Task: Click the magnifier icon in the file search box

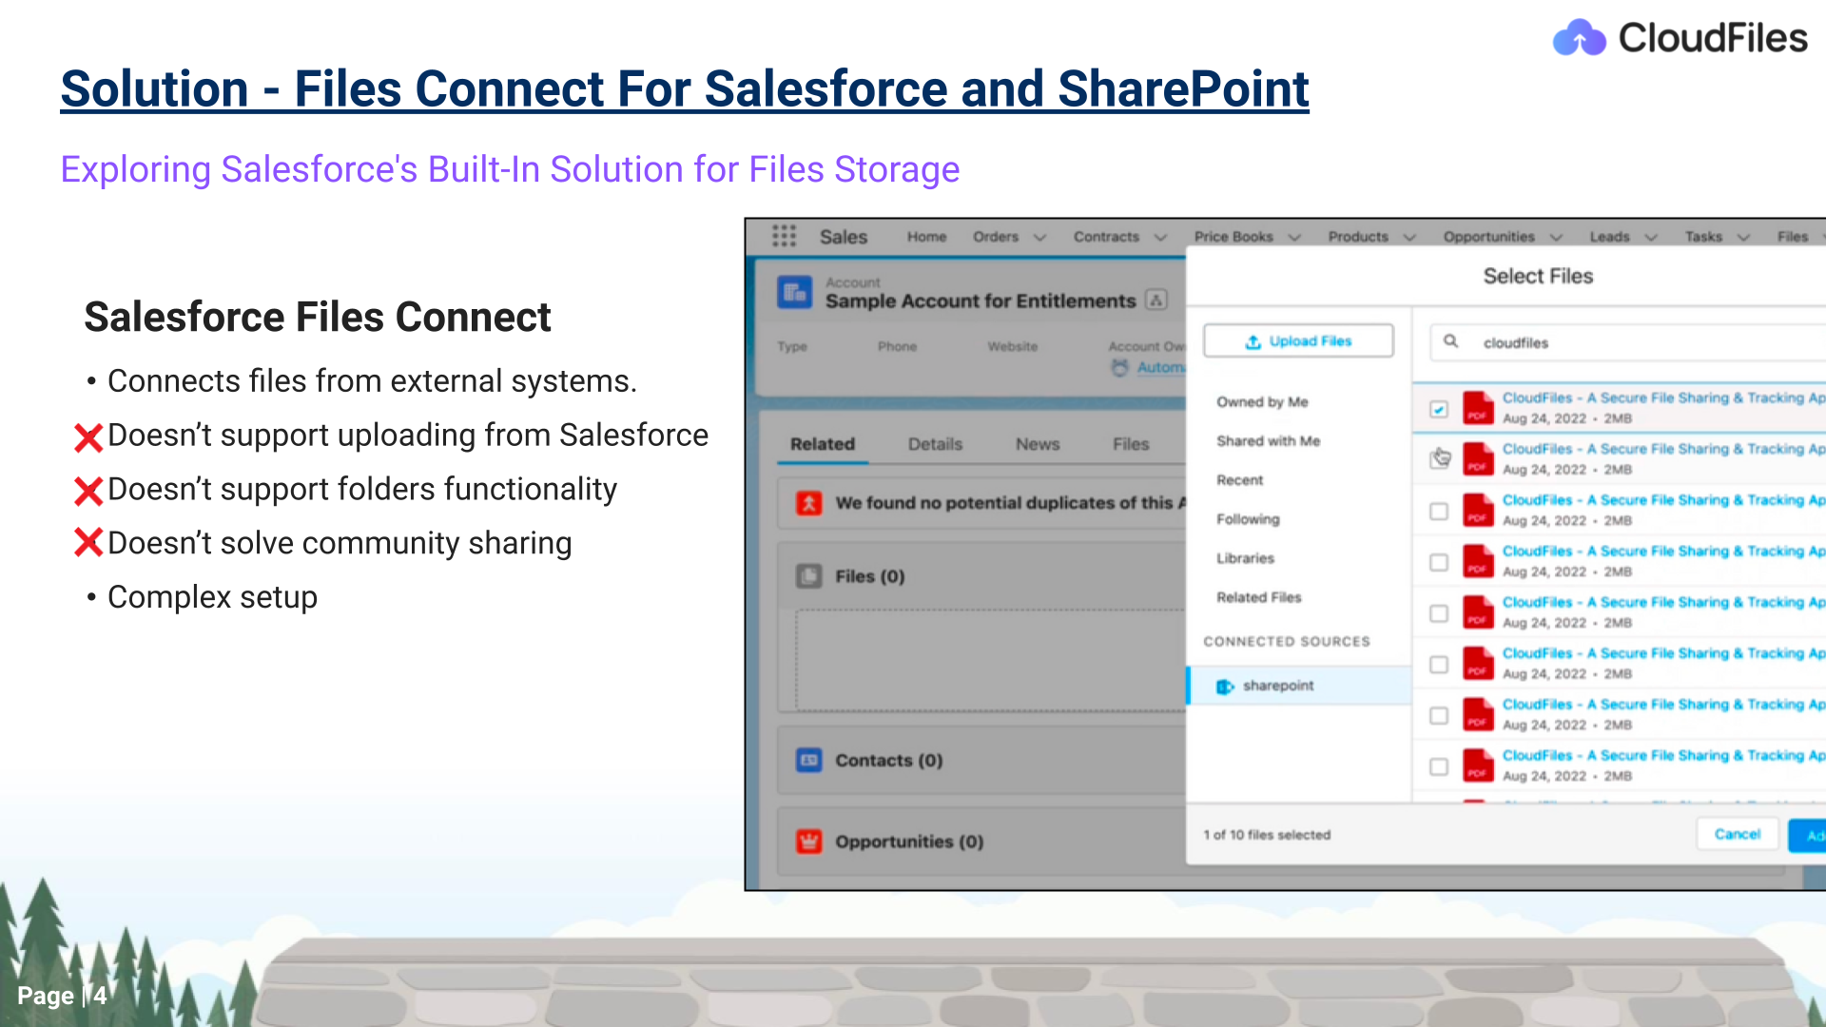Action: pyautogui.click(x=1450, y=341)
